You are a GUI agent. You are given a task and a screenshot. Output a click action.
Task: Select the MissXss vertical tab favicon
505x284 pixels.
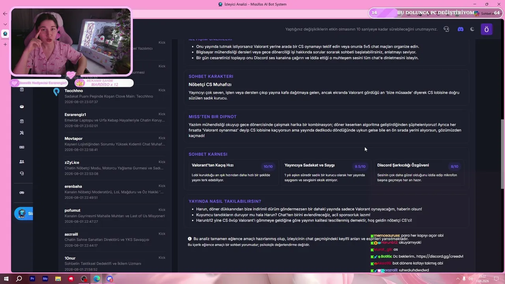(x=5, y=34)
